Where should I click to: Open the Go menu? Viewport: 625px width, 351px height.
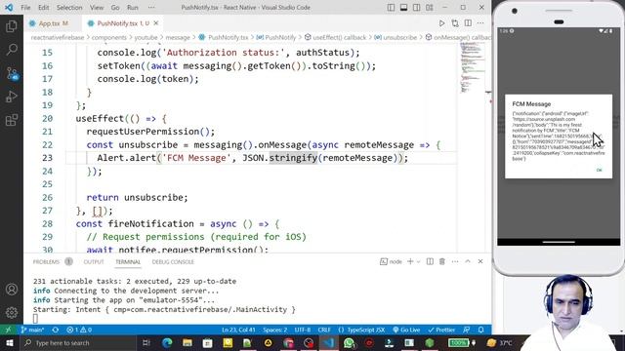point(115,8)
